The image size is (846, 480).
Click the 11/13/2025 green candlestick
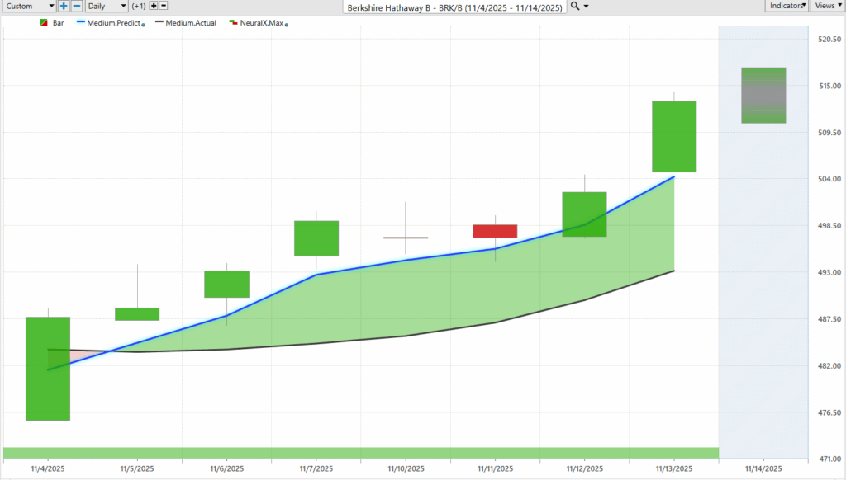[674, 136]
